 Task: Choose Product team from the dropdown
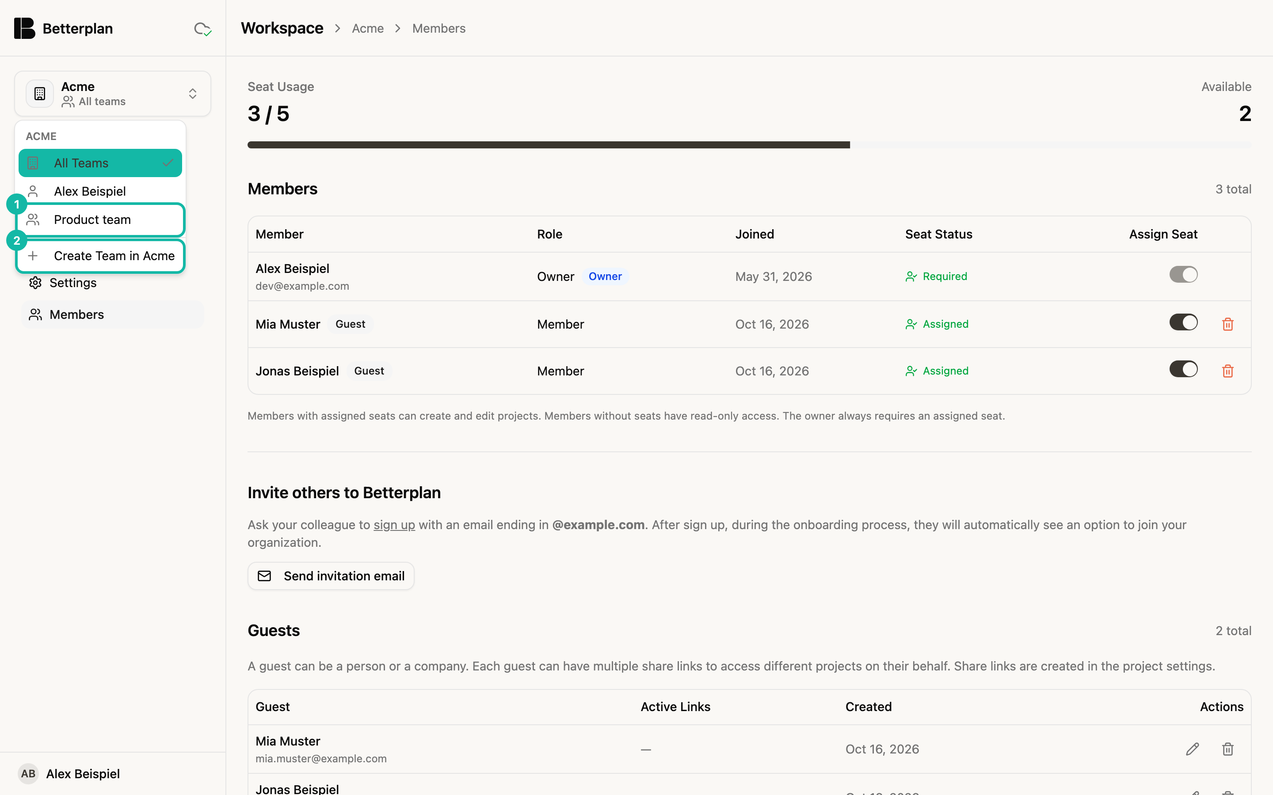point(100,220)
